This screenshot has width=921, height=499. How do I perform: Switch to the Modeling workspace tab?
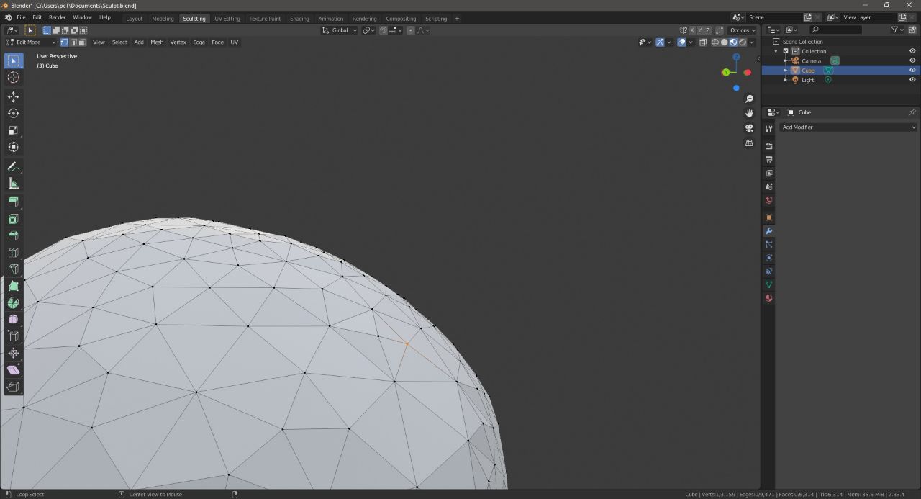tap(163, 18)
